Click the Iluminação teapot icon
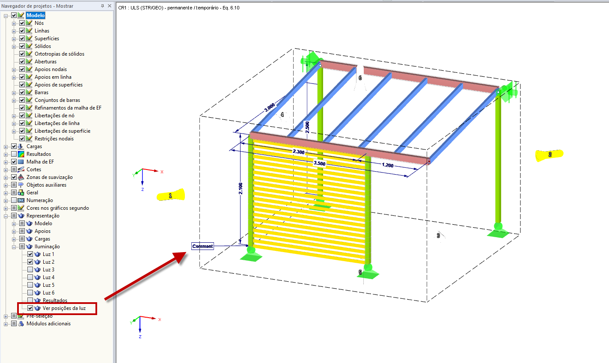The width and height of the screenshot is (609, 363). coord(29,247)
